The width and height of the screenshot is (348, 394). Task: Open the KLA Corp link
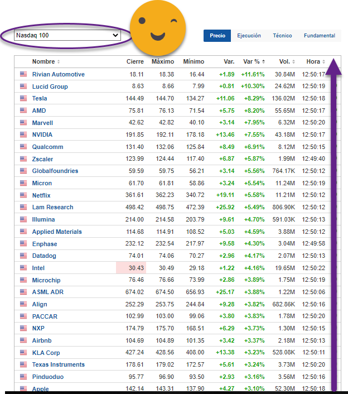pyautogui.click(x=46, y=353)
